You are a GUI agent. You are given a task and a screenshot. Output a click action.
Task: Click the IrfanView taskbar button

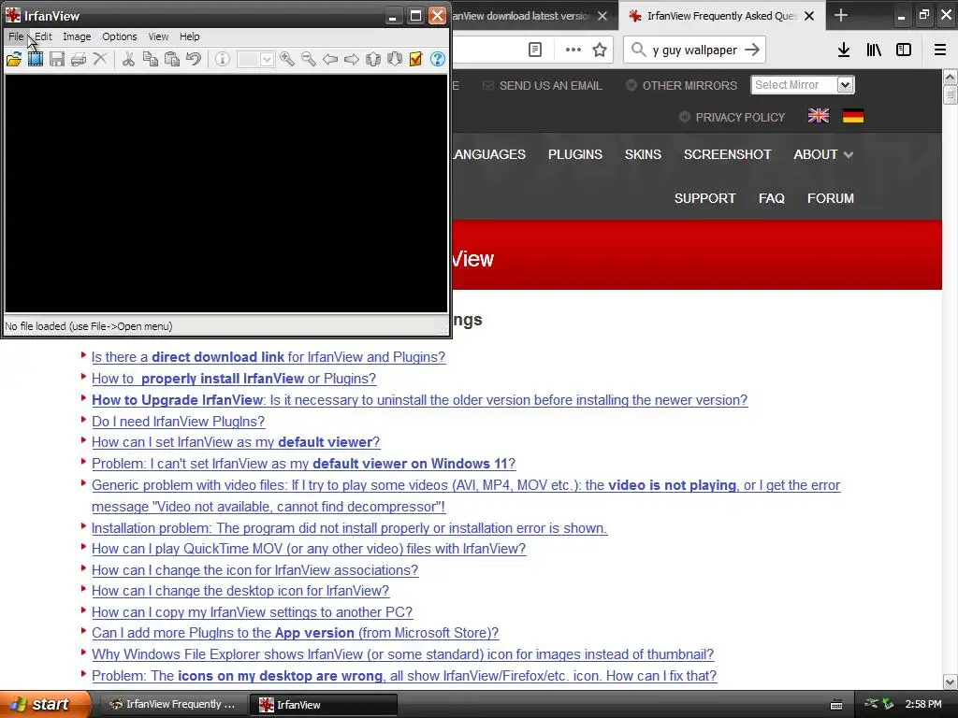[x=324, y=705]
